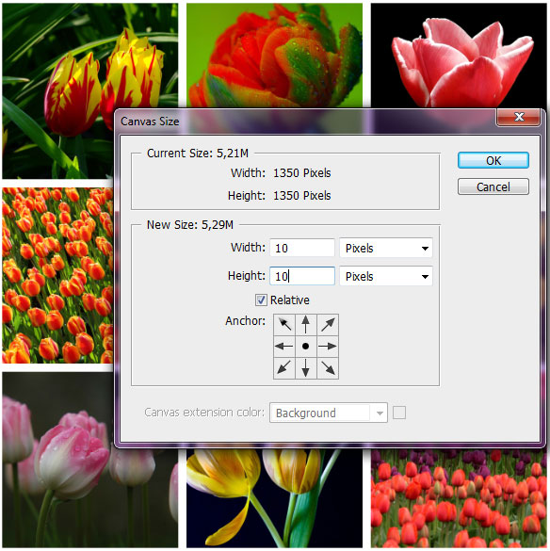Screen dimensions: 550x551
Task: Open the Height units Pixels dropdown
Action: [386, 276]
